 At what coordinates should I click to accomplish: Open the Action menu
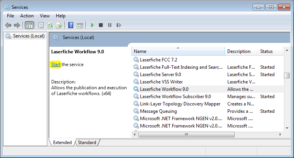click(27, 16)
